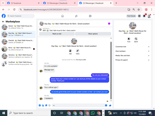Screen dimensions: 155x116
Task: Open a new Chrome tab
Action: tap(116, 3)
